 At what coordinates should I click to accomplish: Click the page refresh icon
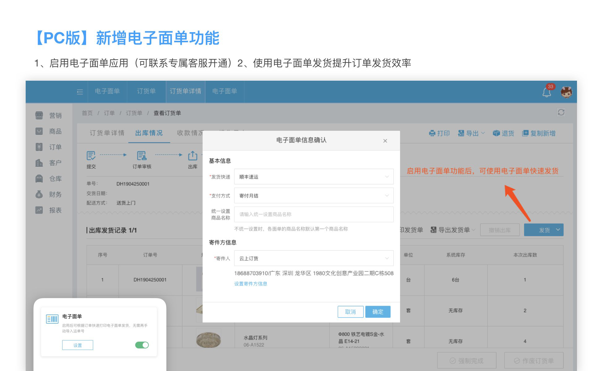561,113
